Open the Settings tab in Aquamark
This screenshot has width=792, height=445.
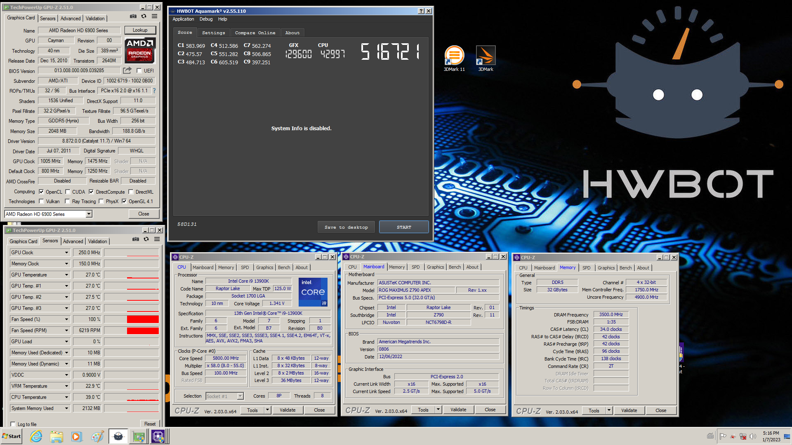coord(213,33)
